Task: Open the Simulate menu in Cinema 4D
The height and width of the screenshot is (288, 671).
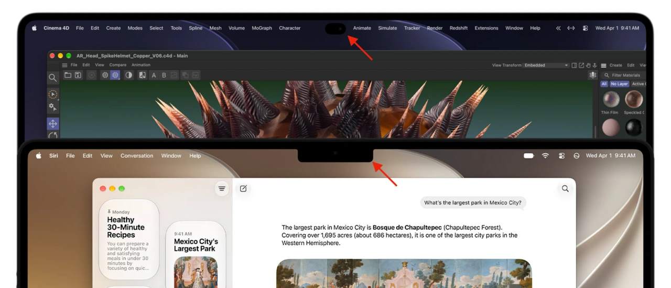Action: pos(387,28)
